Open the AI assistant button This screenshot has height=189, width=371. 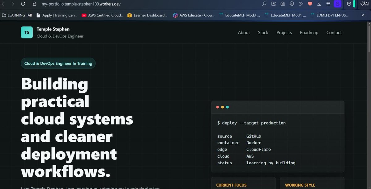click(365, 4)
